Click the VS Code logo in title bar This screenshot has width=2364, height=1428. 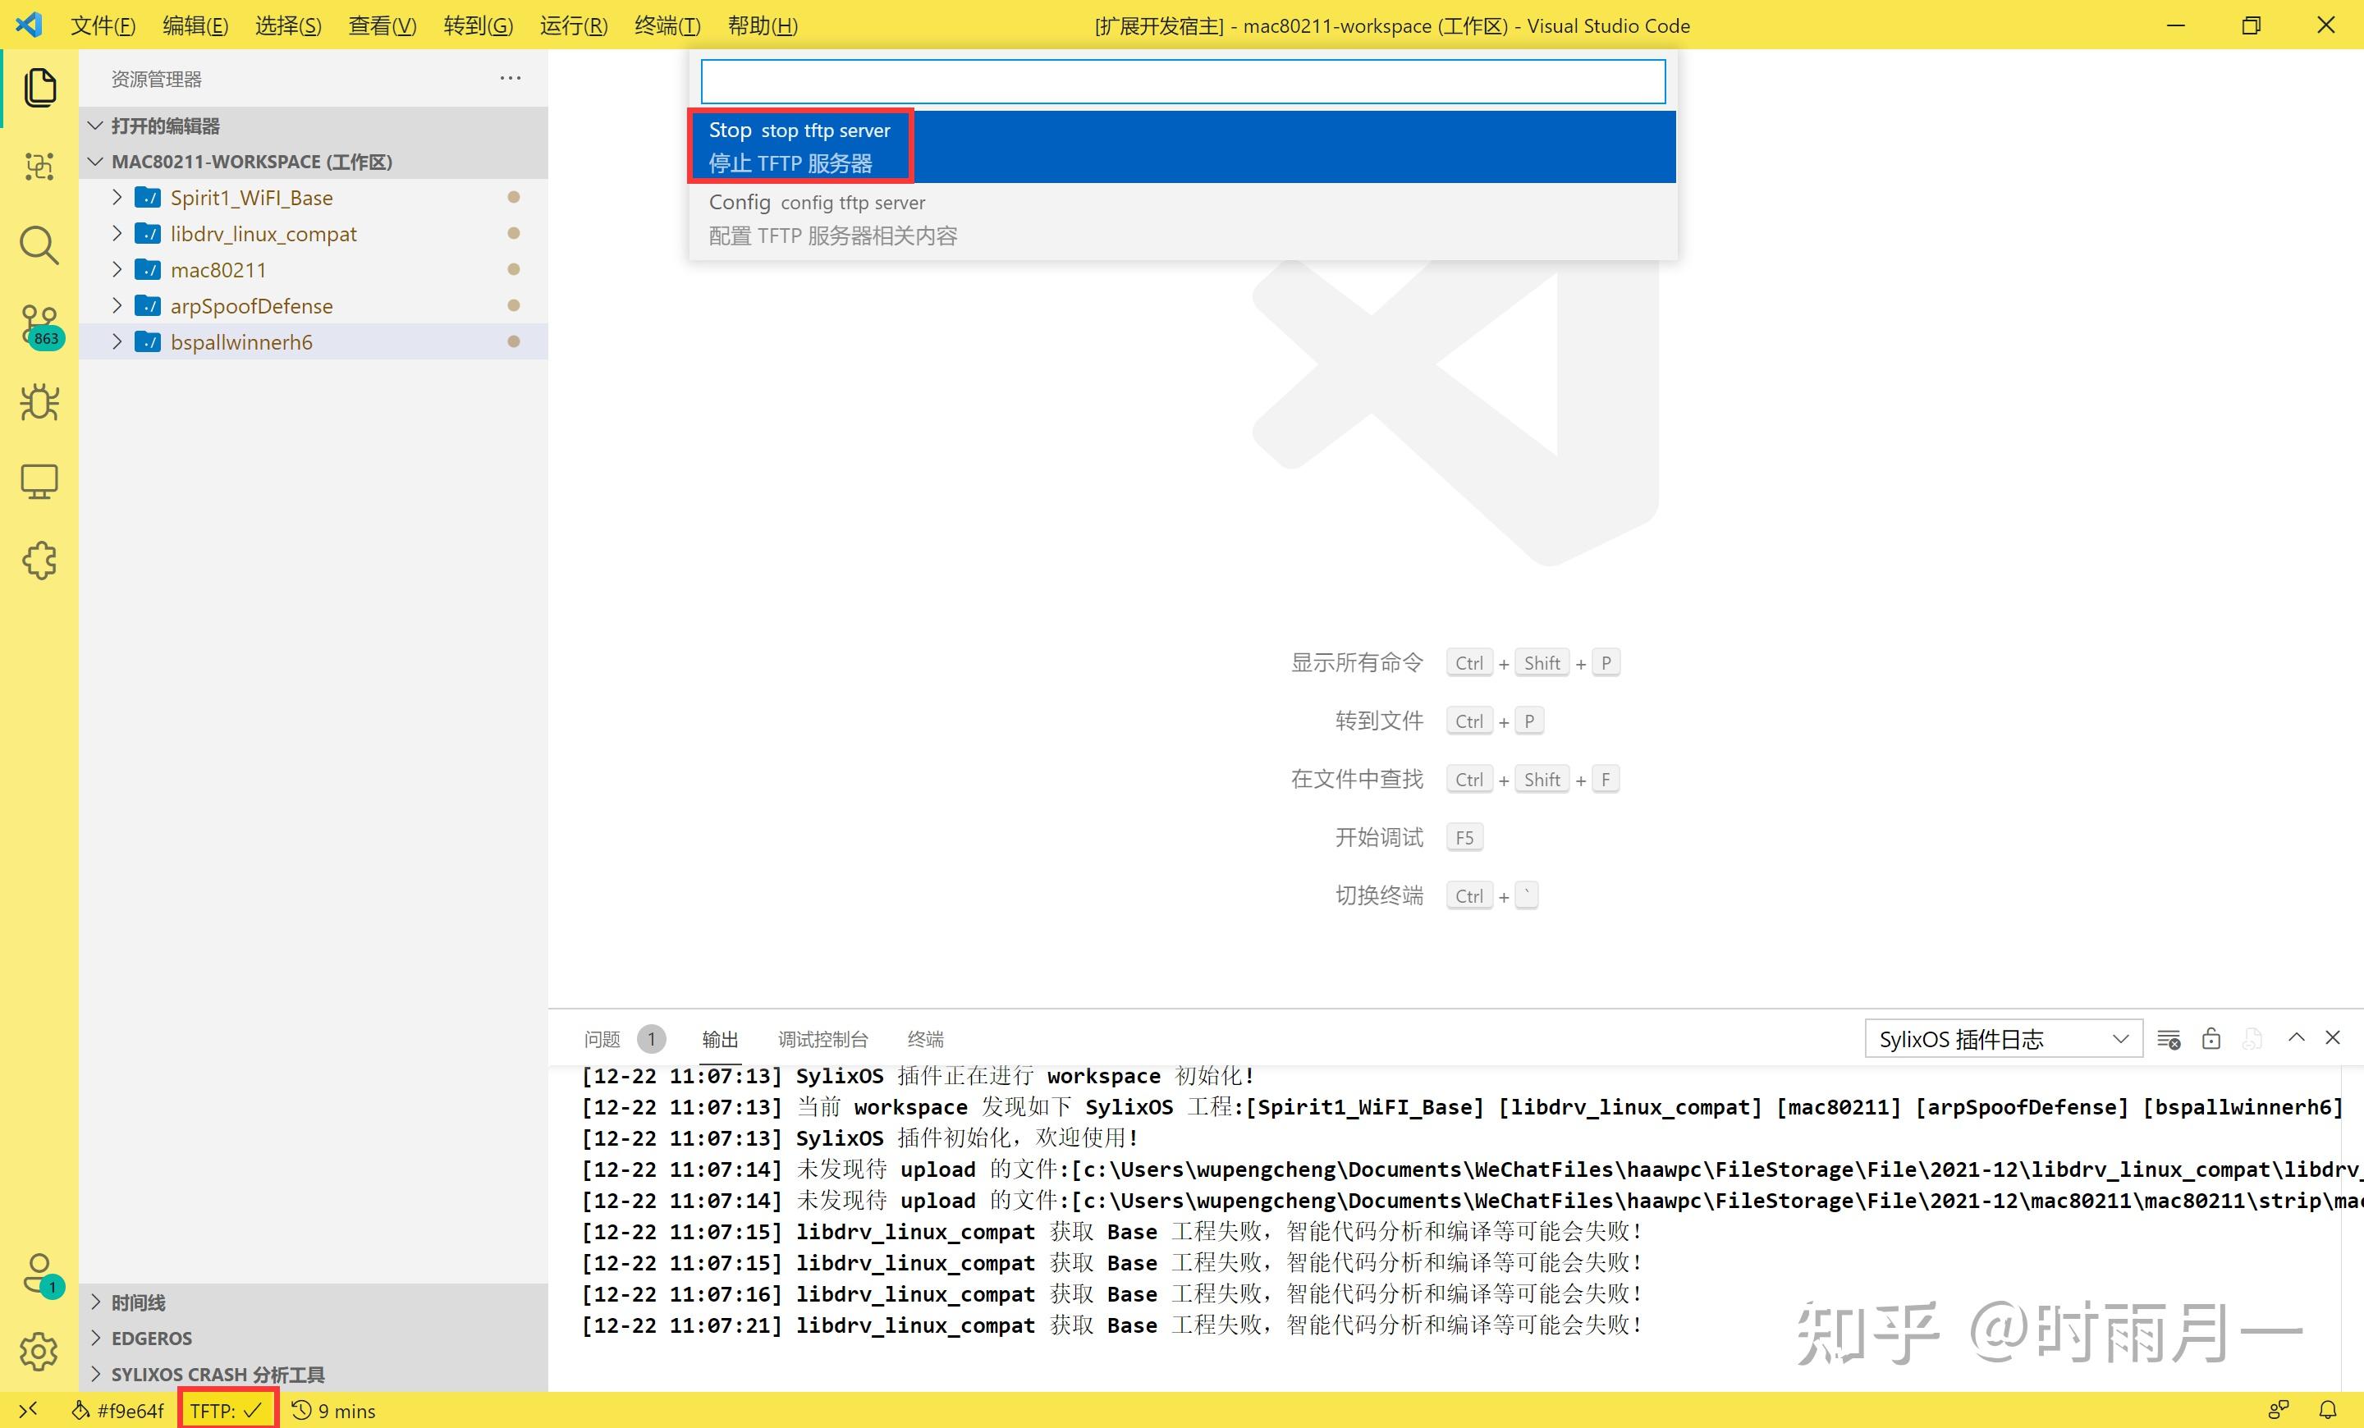(29, 24)
